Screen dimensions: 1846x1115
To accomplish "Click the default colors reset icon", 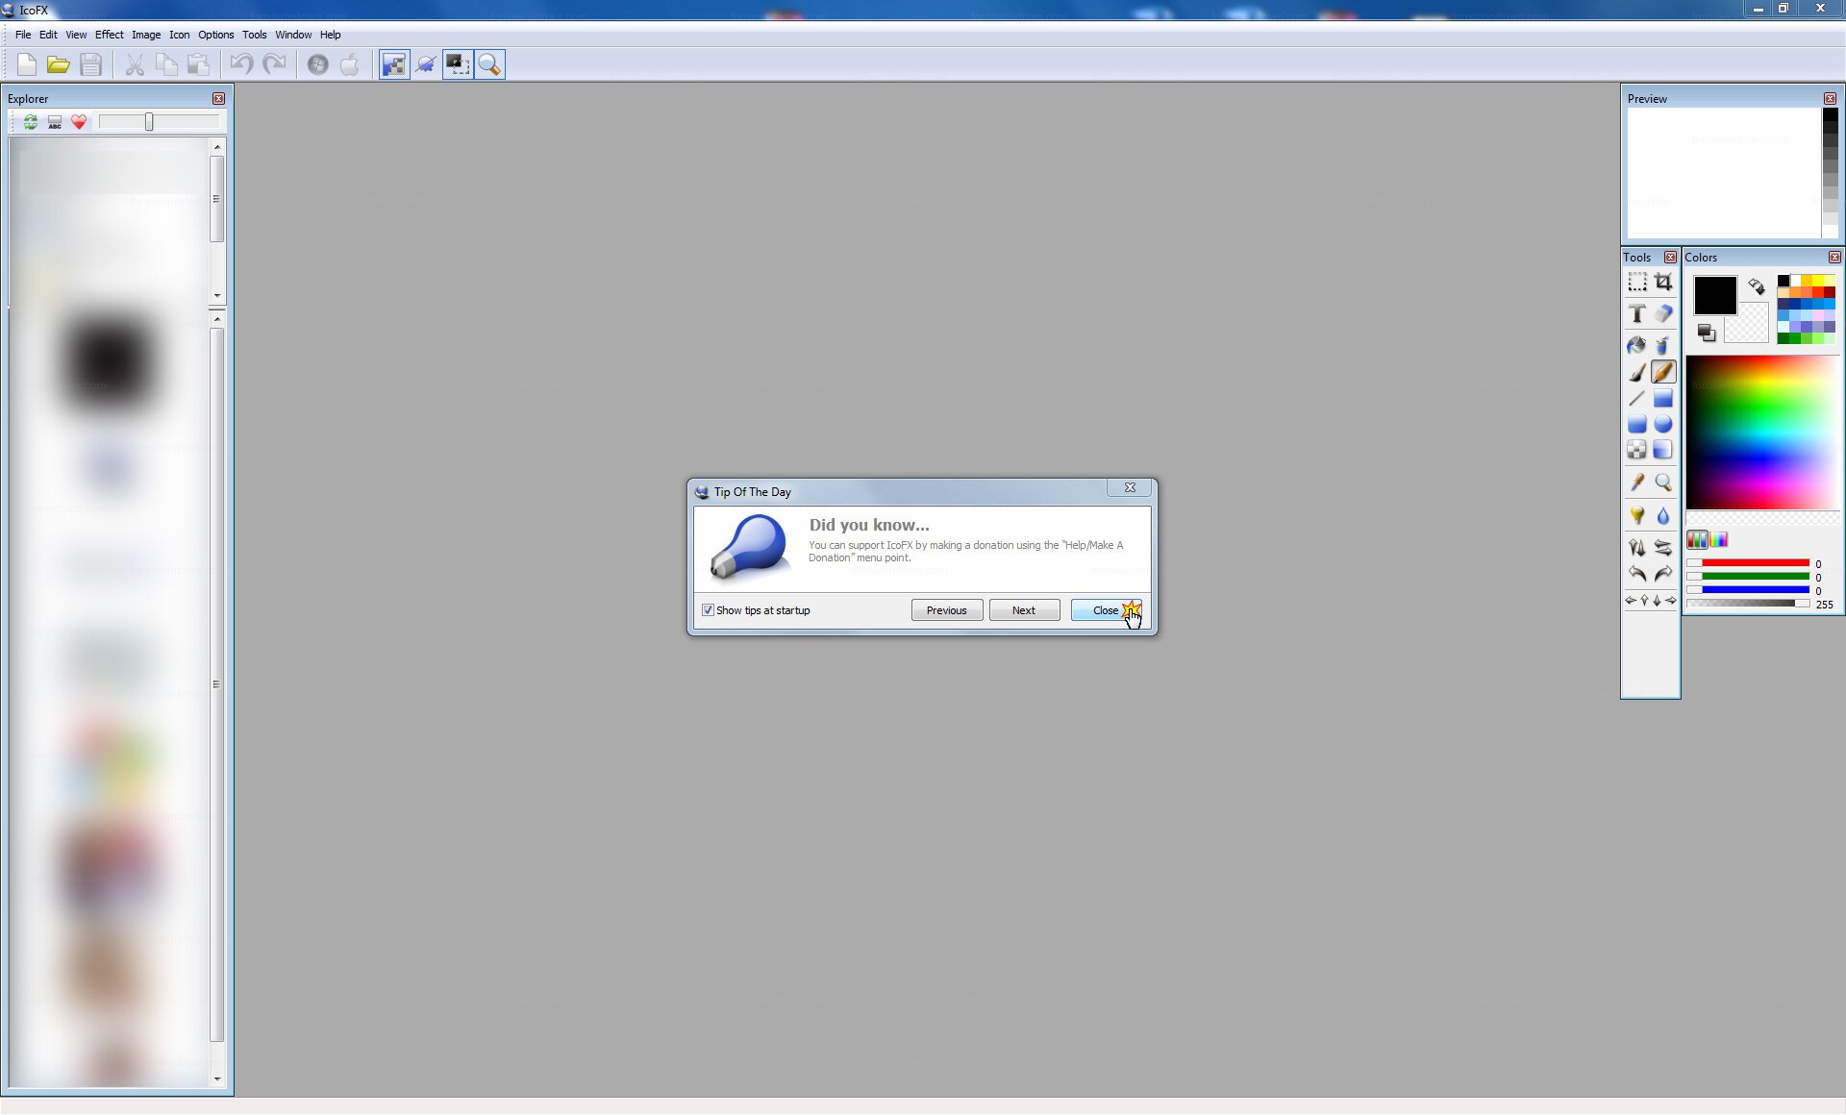I will point(1707,333).
